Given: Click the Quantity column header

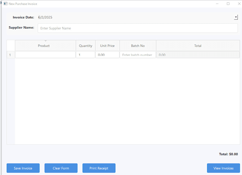Looking at the screenshot, I should click(x=85, y=46).
